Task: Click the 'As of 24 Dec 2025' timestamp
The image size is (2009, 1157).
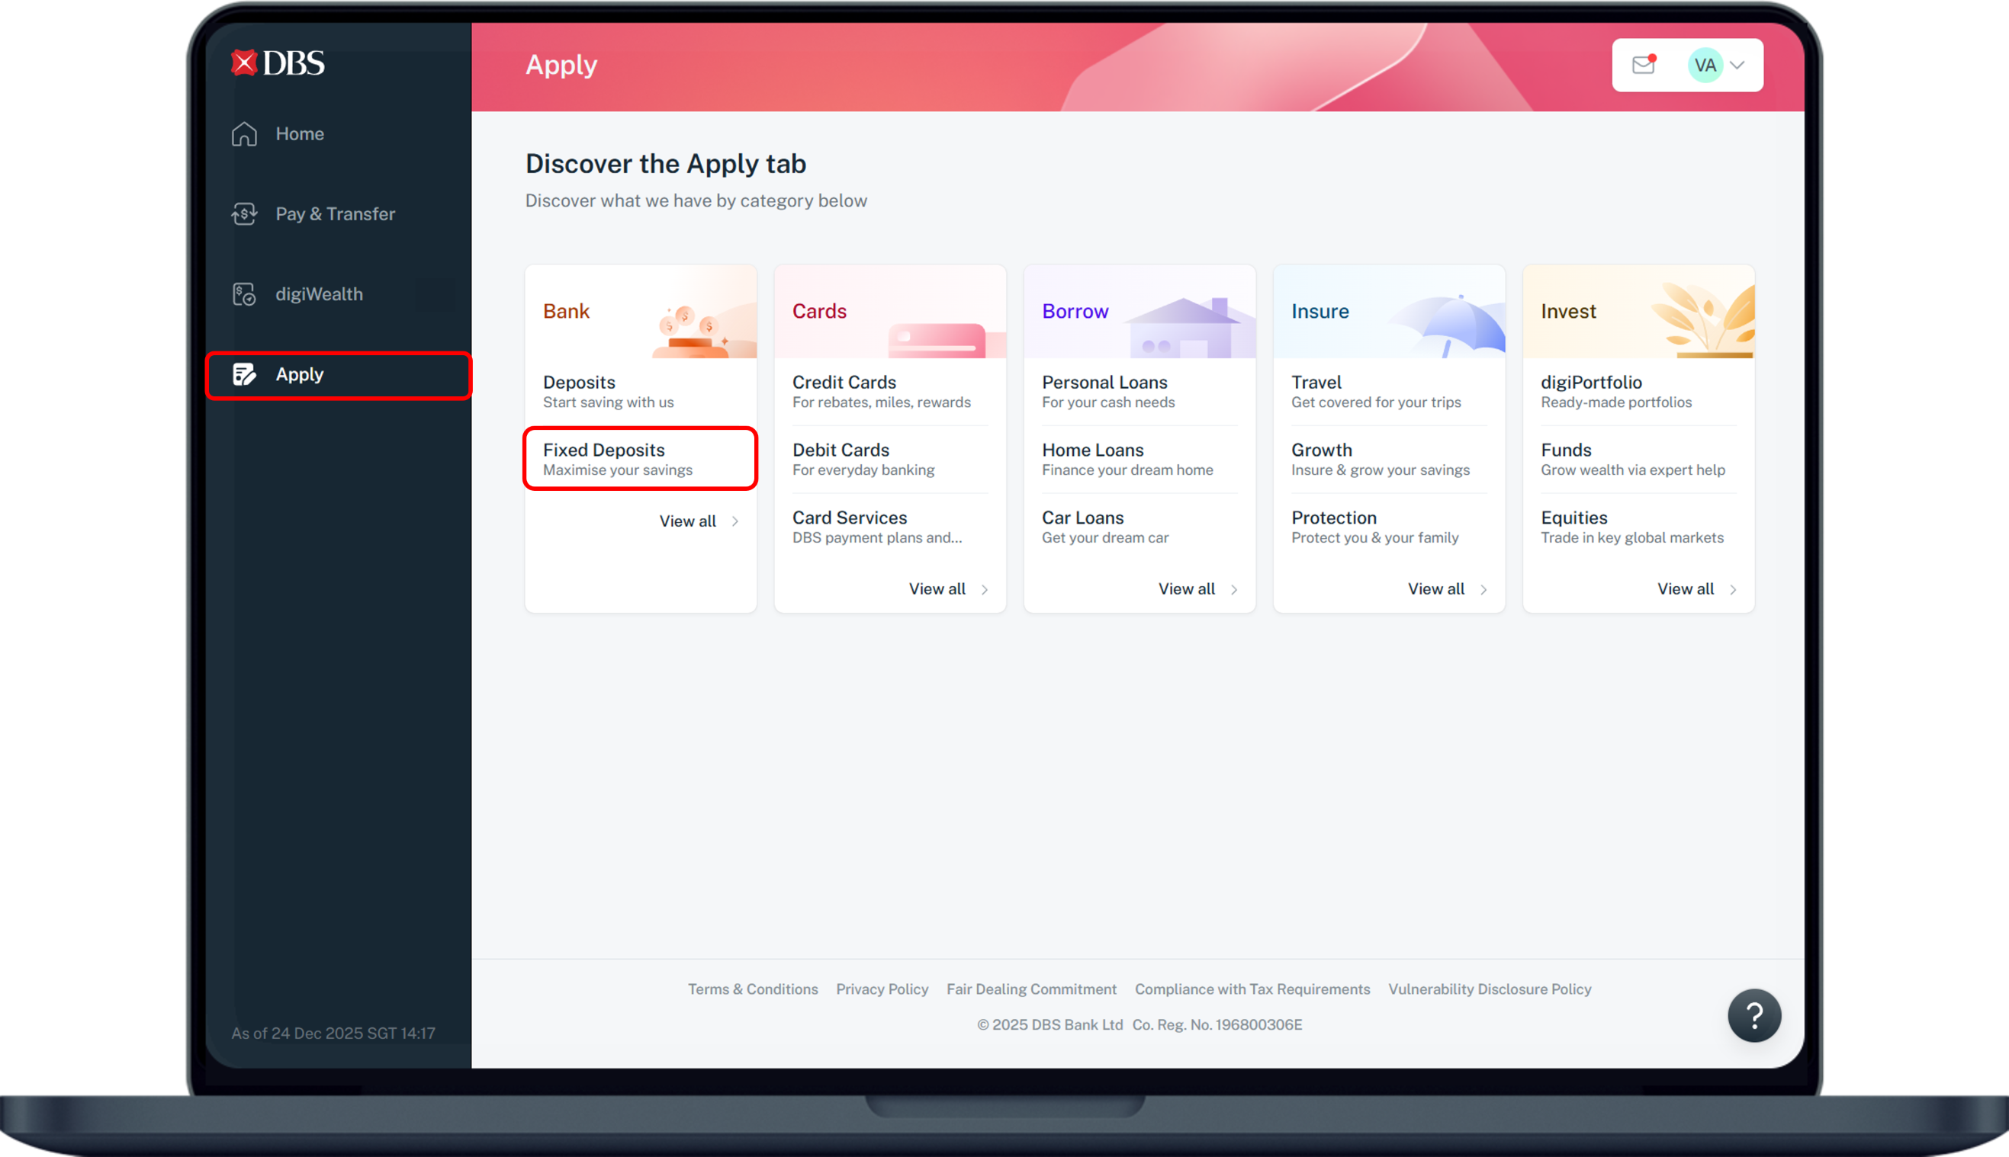Action: [333, 1033]
